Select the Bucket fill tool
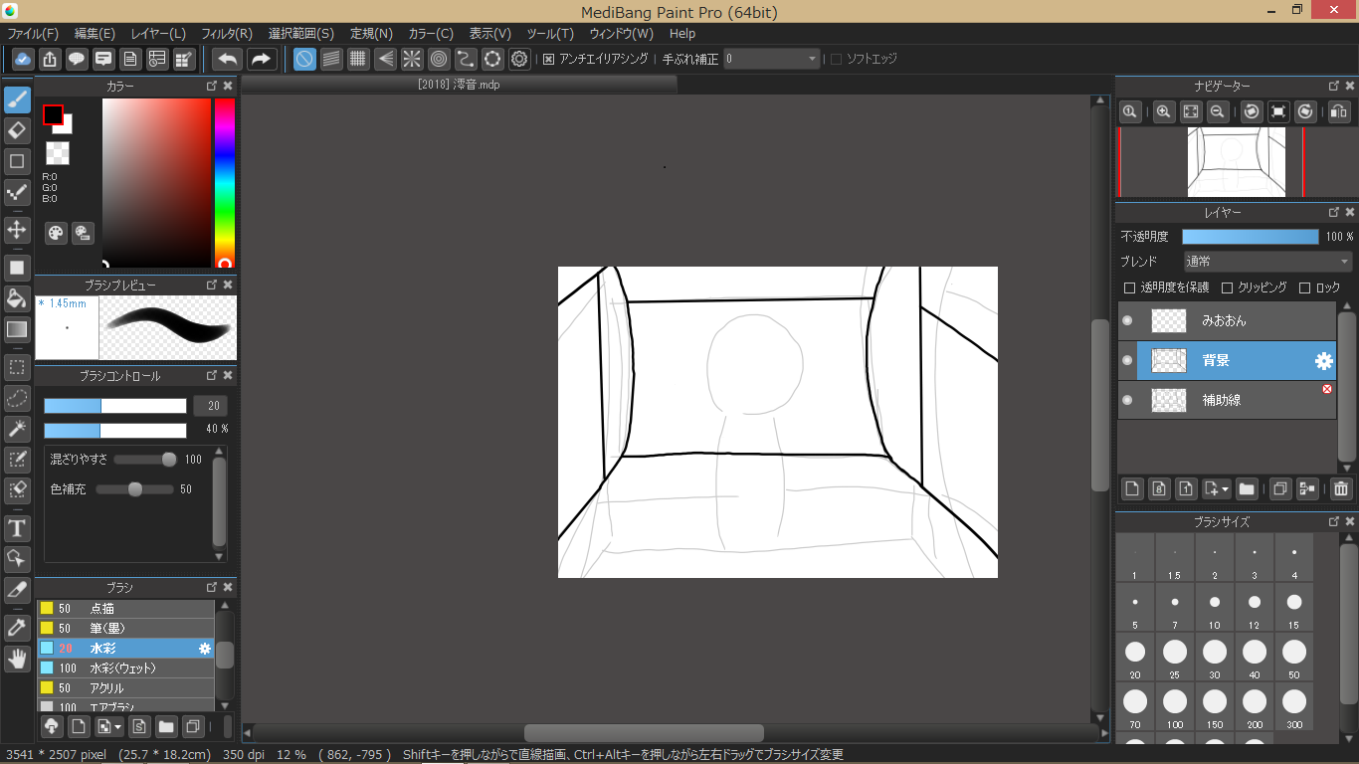Image resolution: width=1359 pixels, height=764 pixels. click(17, 298)
